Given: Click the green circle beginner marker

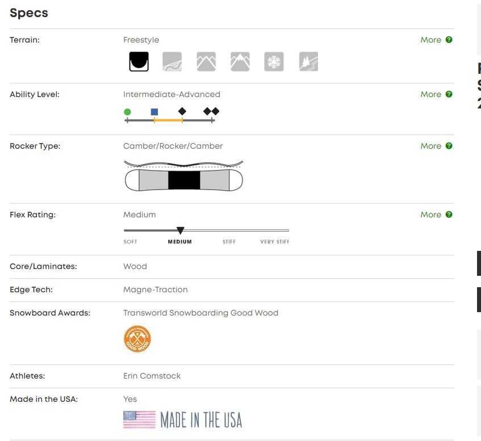Looking at the screenshot, I should pyautogui.click(x=127, y=112).
